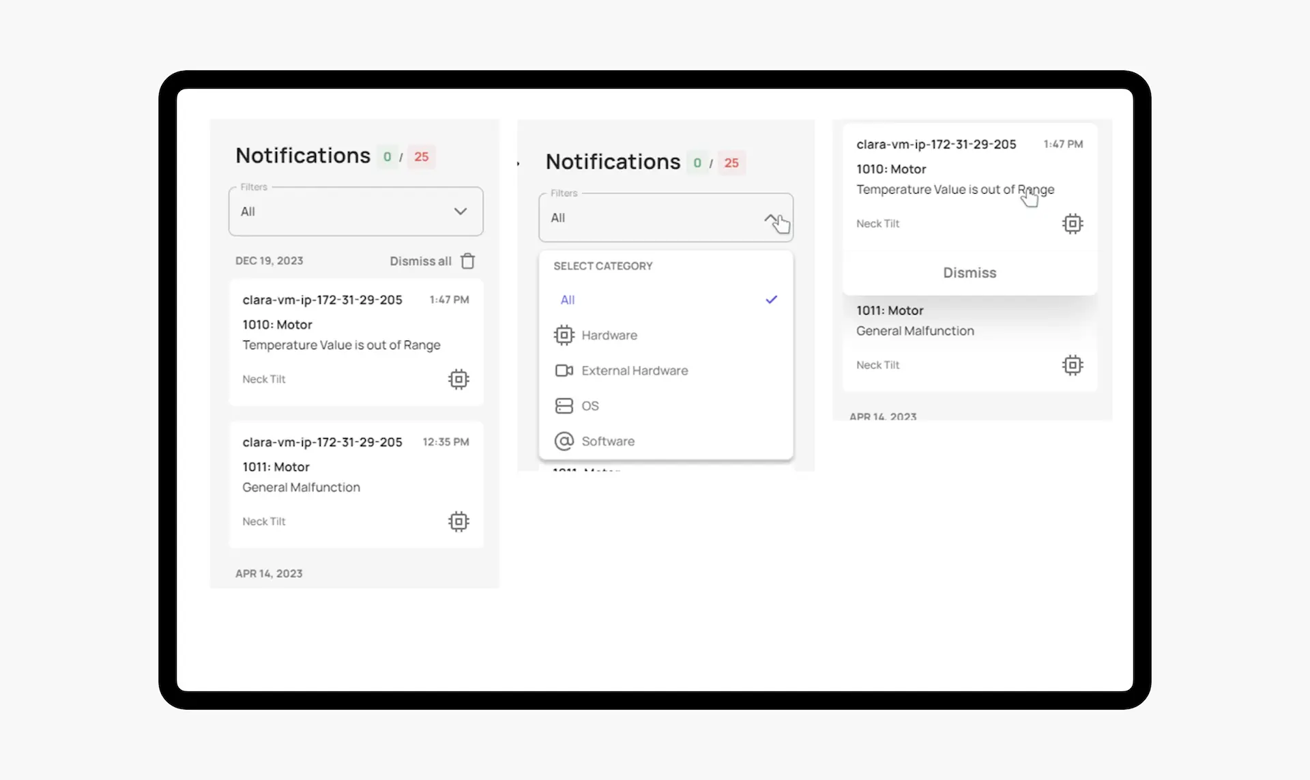Click chip icon on right General Malfunction card
This screenshot has height=780, width=1310.
[x=1072, y=365]
